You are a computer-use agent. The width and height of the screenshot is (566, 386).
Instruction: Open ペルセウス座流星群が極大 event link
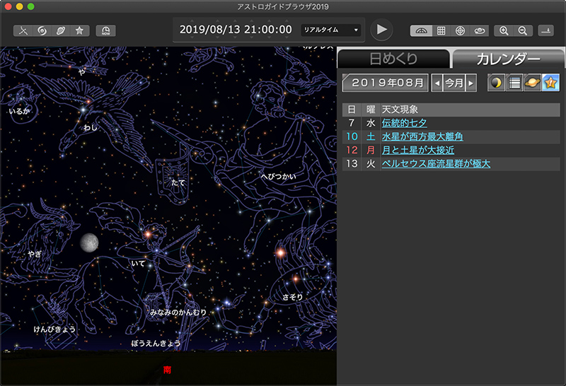pyautogui.click(x=436, y=164)
